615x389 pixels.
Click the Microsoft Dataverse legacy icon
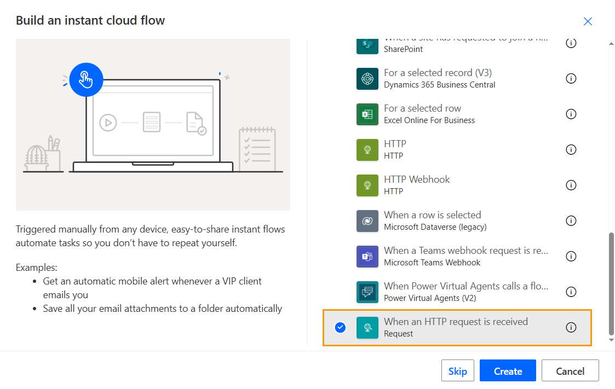(367, 221)
